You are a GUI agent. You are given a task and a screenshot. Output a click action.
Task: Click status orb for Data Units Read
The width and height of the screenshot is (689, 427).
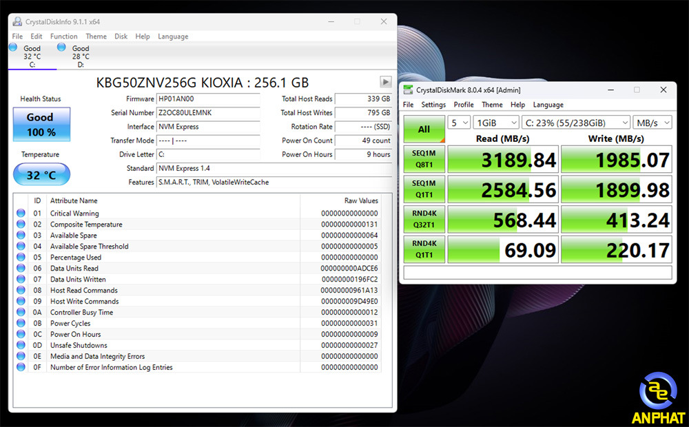pos(21,268)
